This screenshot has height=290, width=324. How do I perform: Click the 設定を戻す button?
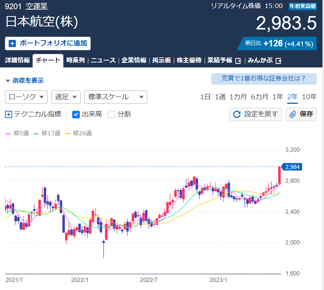(255, 114)
